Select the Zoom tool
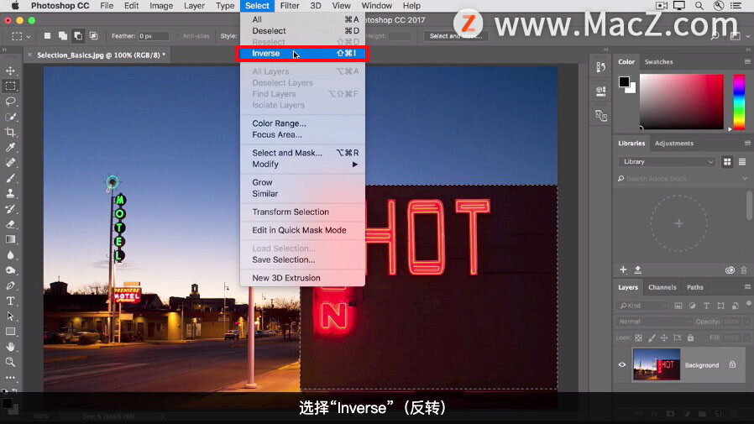 click(10, 362)
